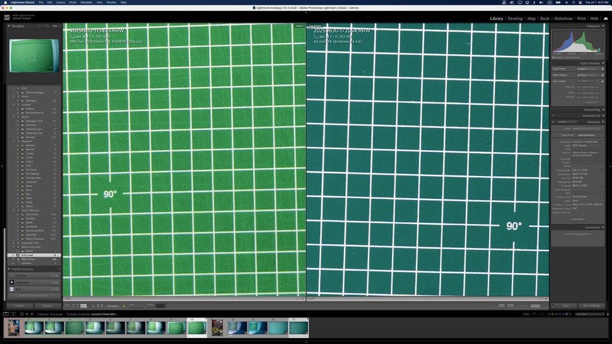Collapse the Metadata panel
Screen dimensions: 612x344
[603, 122]
